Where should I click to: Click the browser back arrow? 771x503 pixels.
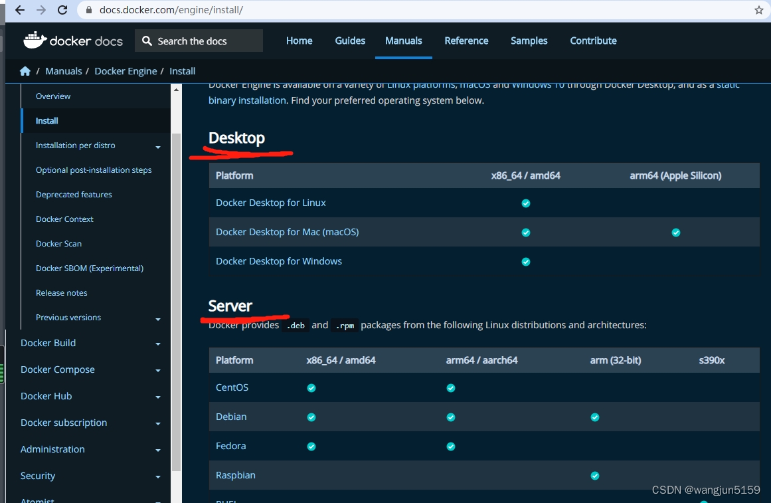[20, 10]
